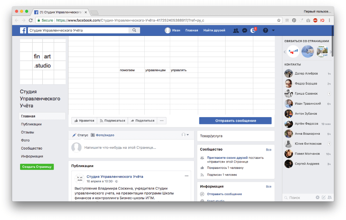
Task: Click the new message compose icon in chat
Action: [x=324, y=198]
